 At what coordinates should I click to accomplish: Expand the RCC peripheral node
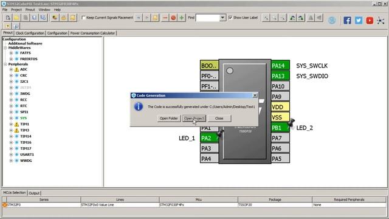coord(11,100)
